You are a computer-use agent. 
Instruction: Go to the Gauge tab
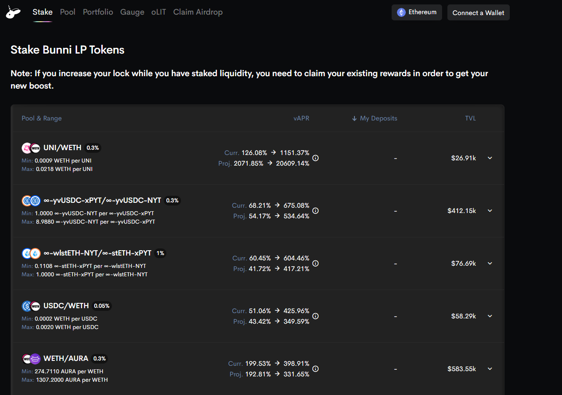click(x=132, y=12)
